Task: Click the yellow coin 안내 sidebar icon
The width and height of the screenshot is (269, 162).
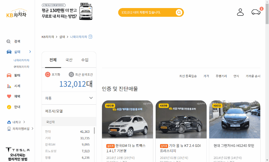Action: point(9,107)
